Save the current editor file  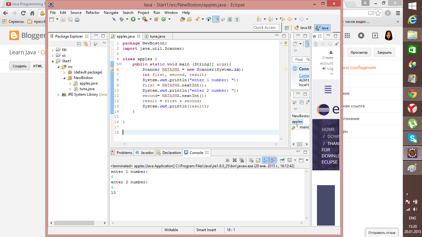(63, 19)
